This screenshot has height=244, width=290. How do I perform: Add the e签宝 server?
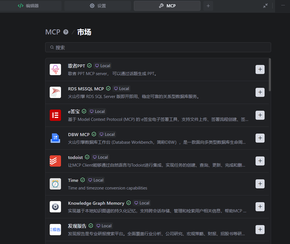point(260,115)
